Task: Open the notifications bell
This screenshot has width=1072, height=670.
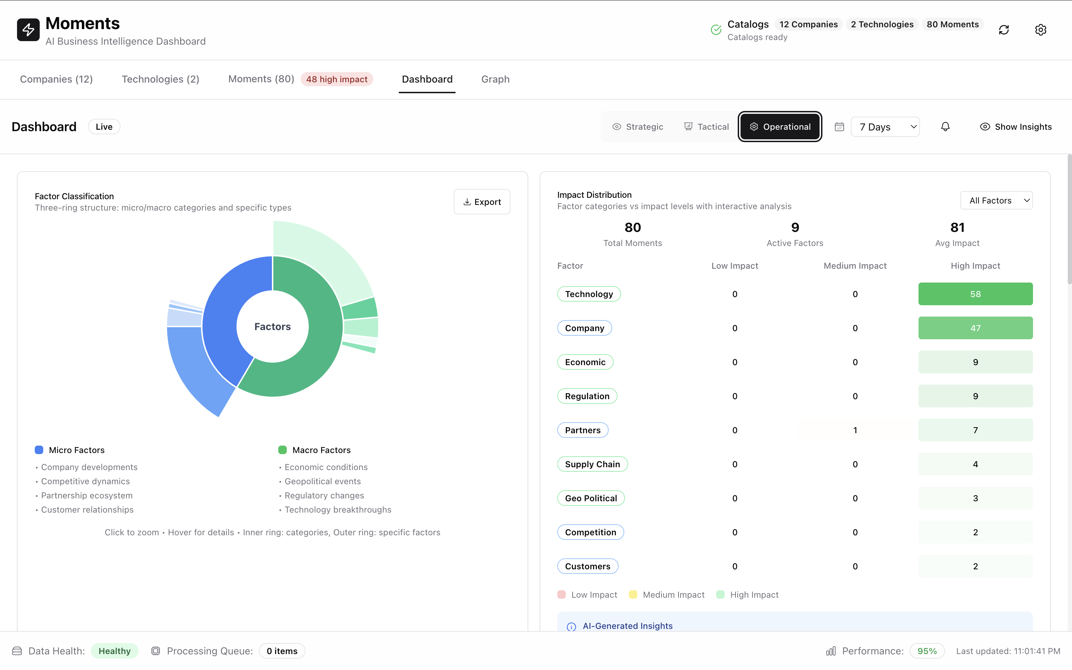Action: pyautogui.click(x=945, y=126)
